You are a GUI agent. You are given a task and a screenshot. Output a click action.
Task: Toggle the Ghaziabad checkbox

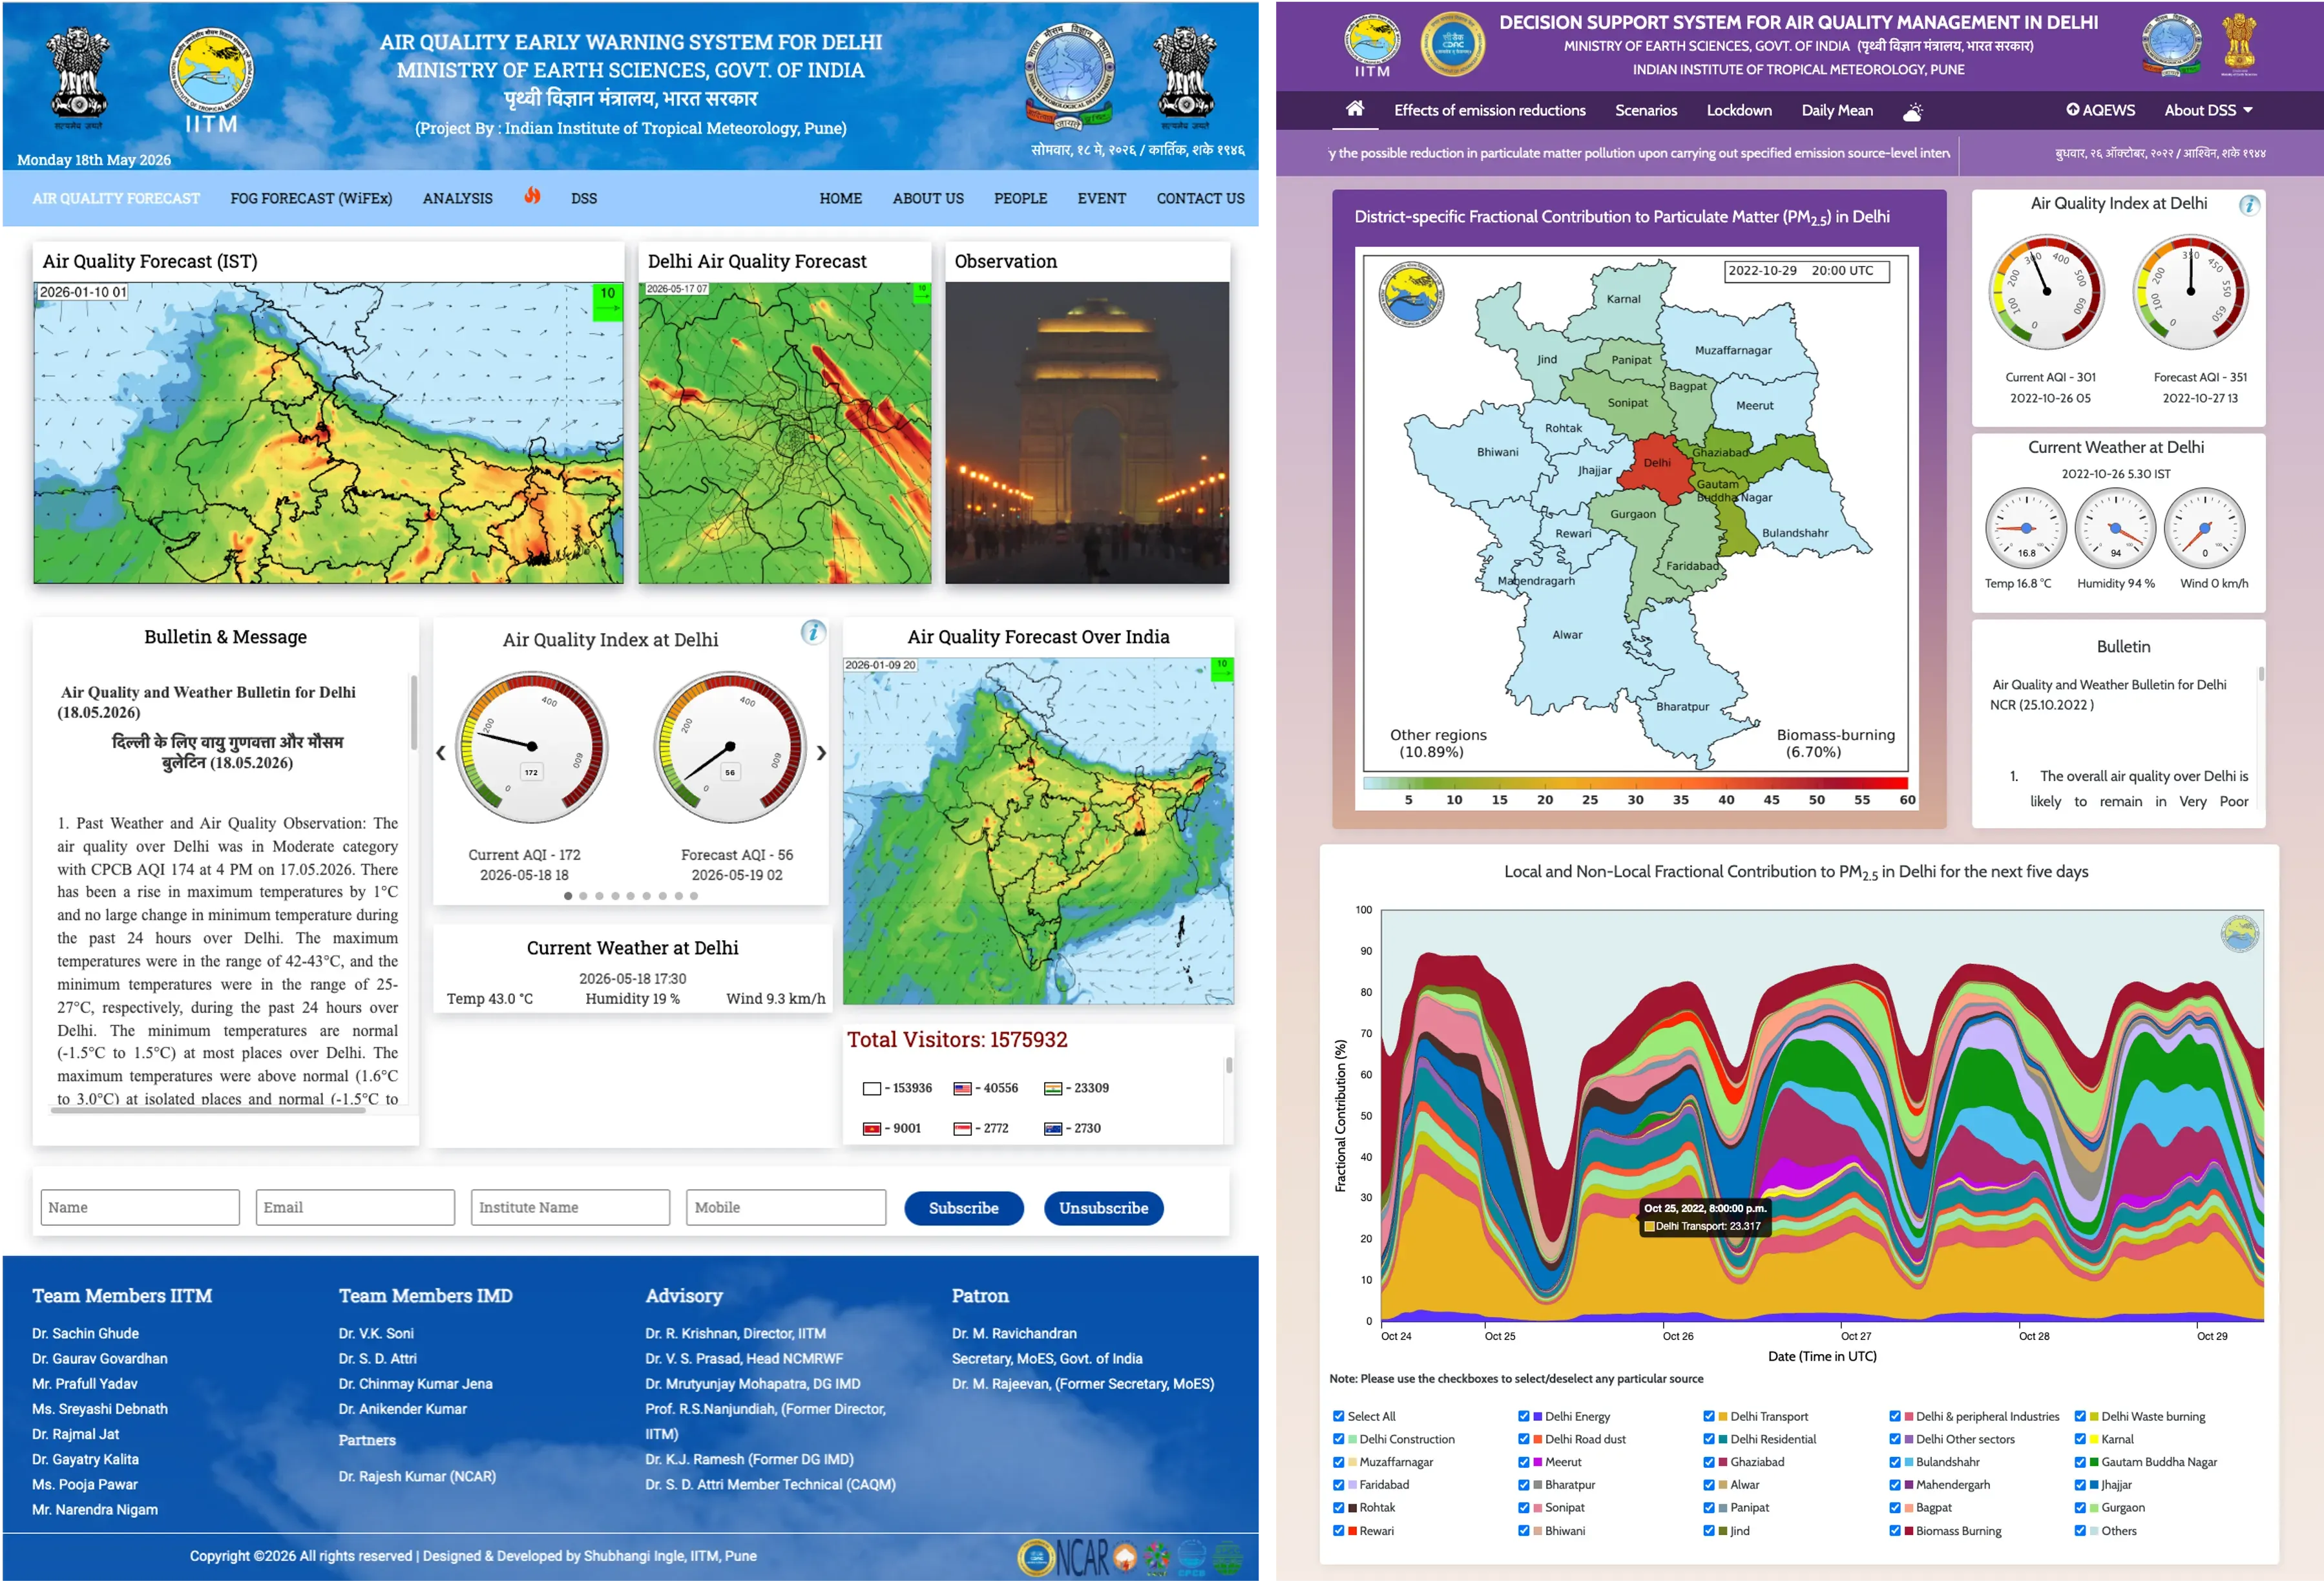click(x=1709, y=1462)
